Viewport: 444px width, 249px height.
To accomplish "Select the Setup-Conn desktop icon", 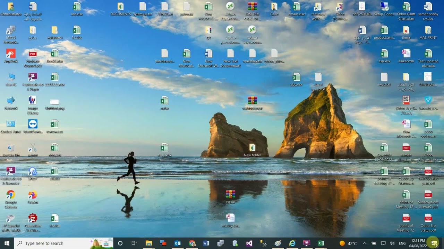I will [x=384, y=9].
